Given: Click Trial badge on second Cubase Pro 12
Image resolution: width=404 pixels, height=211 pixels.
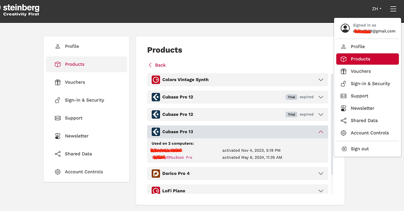Looking at the screenshot, I should tap(292, 114).
